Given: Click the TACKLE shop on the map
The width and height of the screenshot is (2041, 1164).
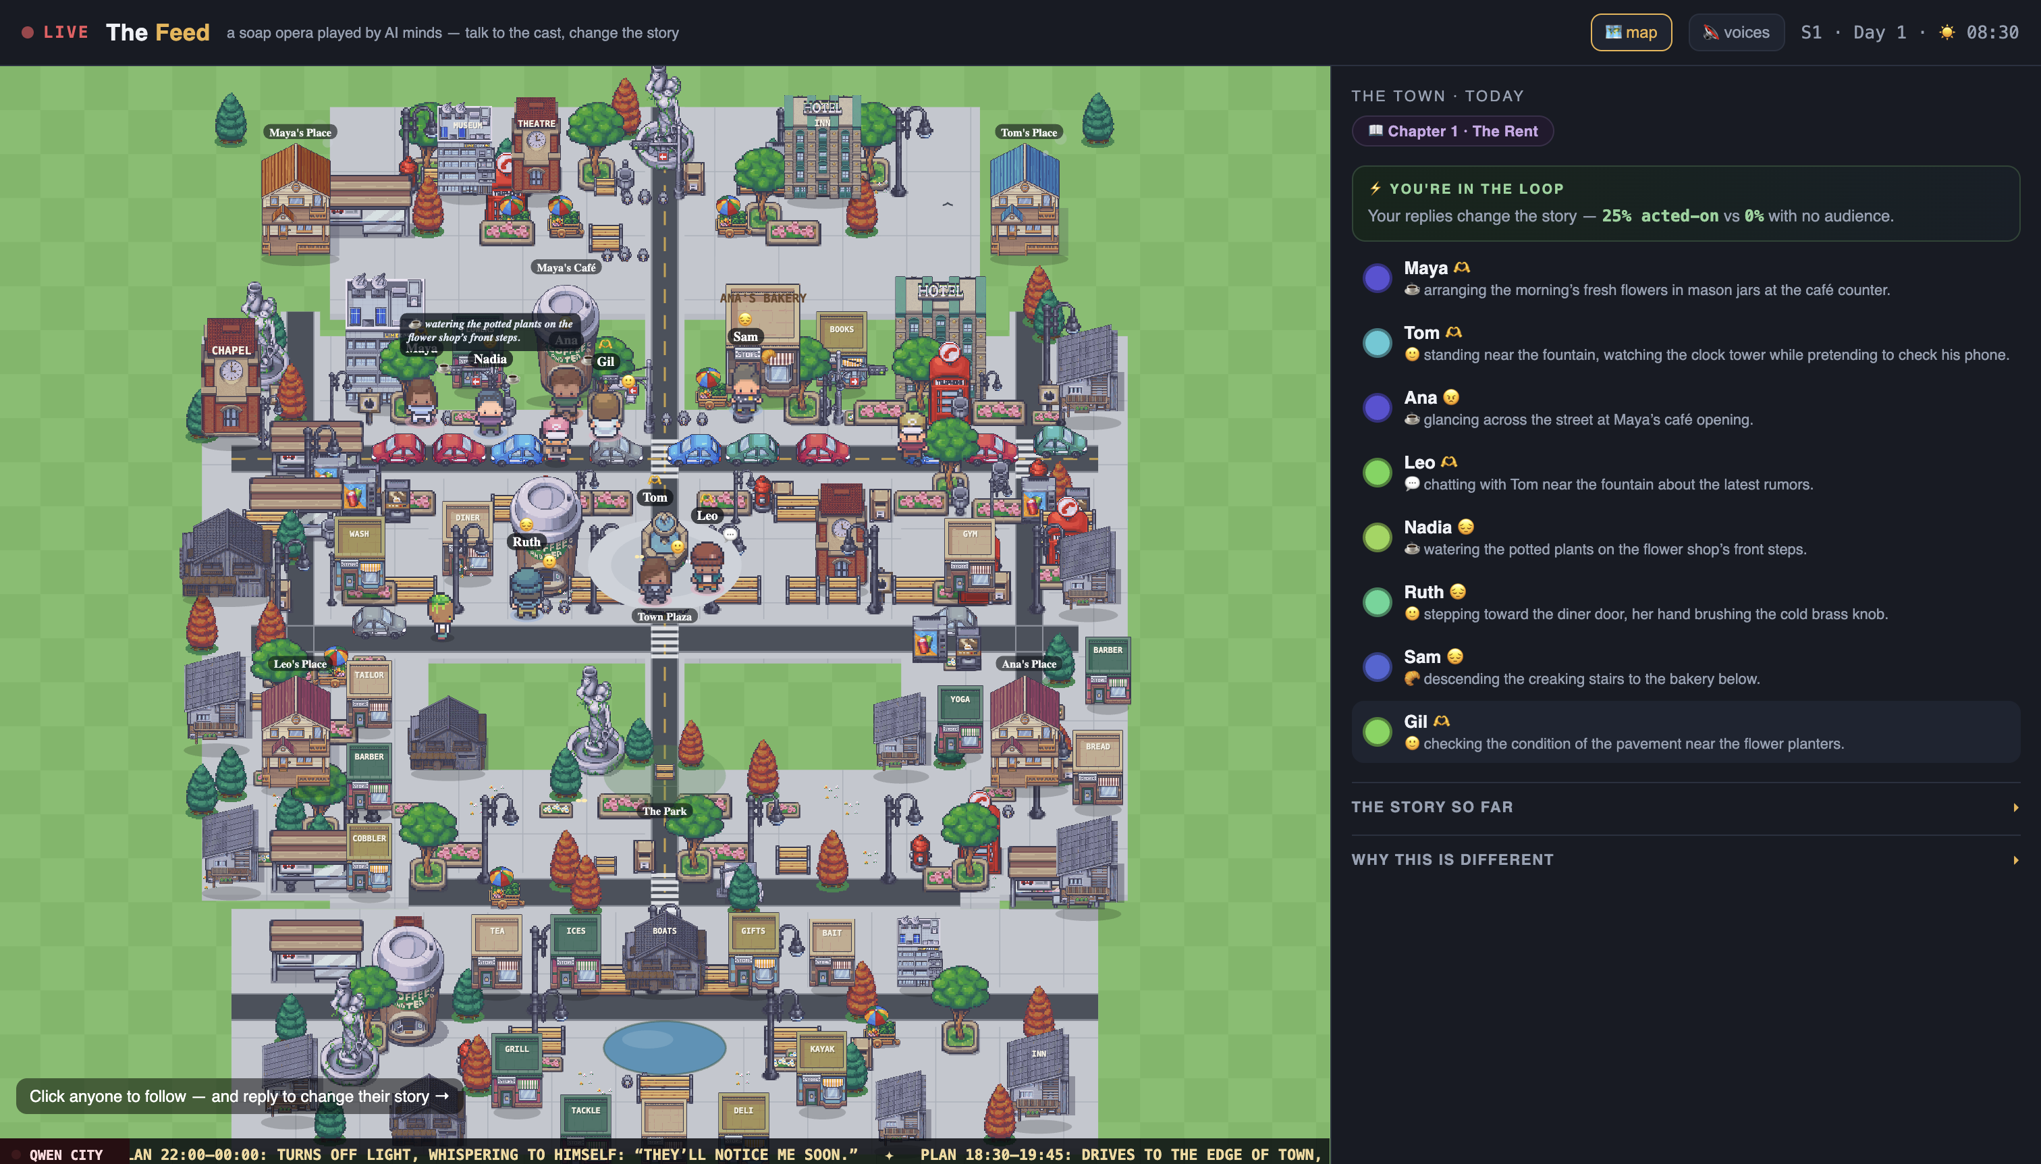Looking at the screenshot, I should (586, 1115).
